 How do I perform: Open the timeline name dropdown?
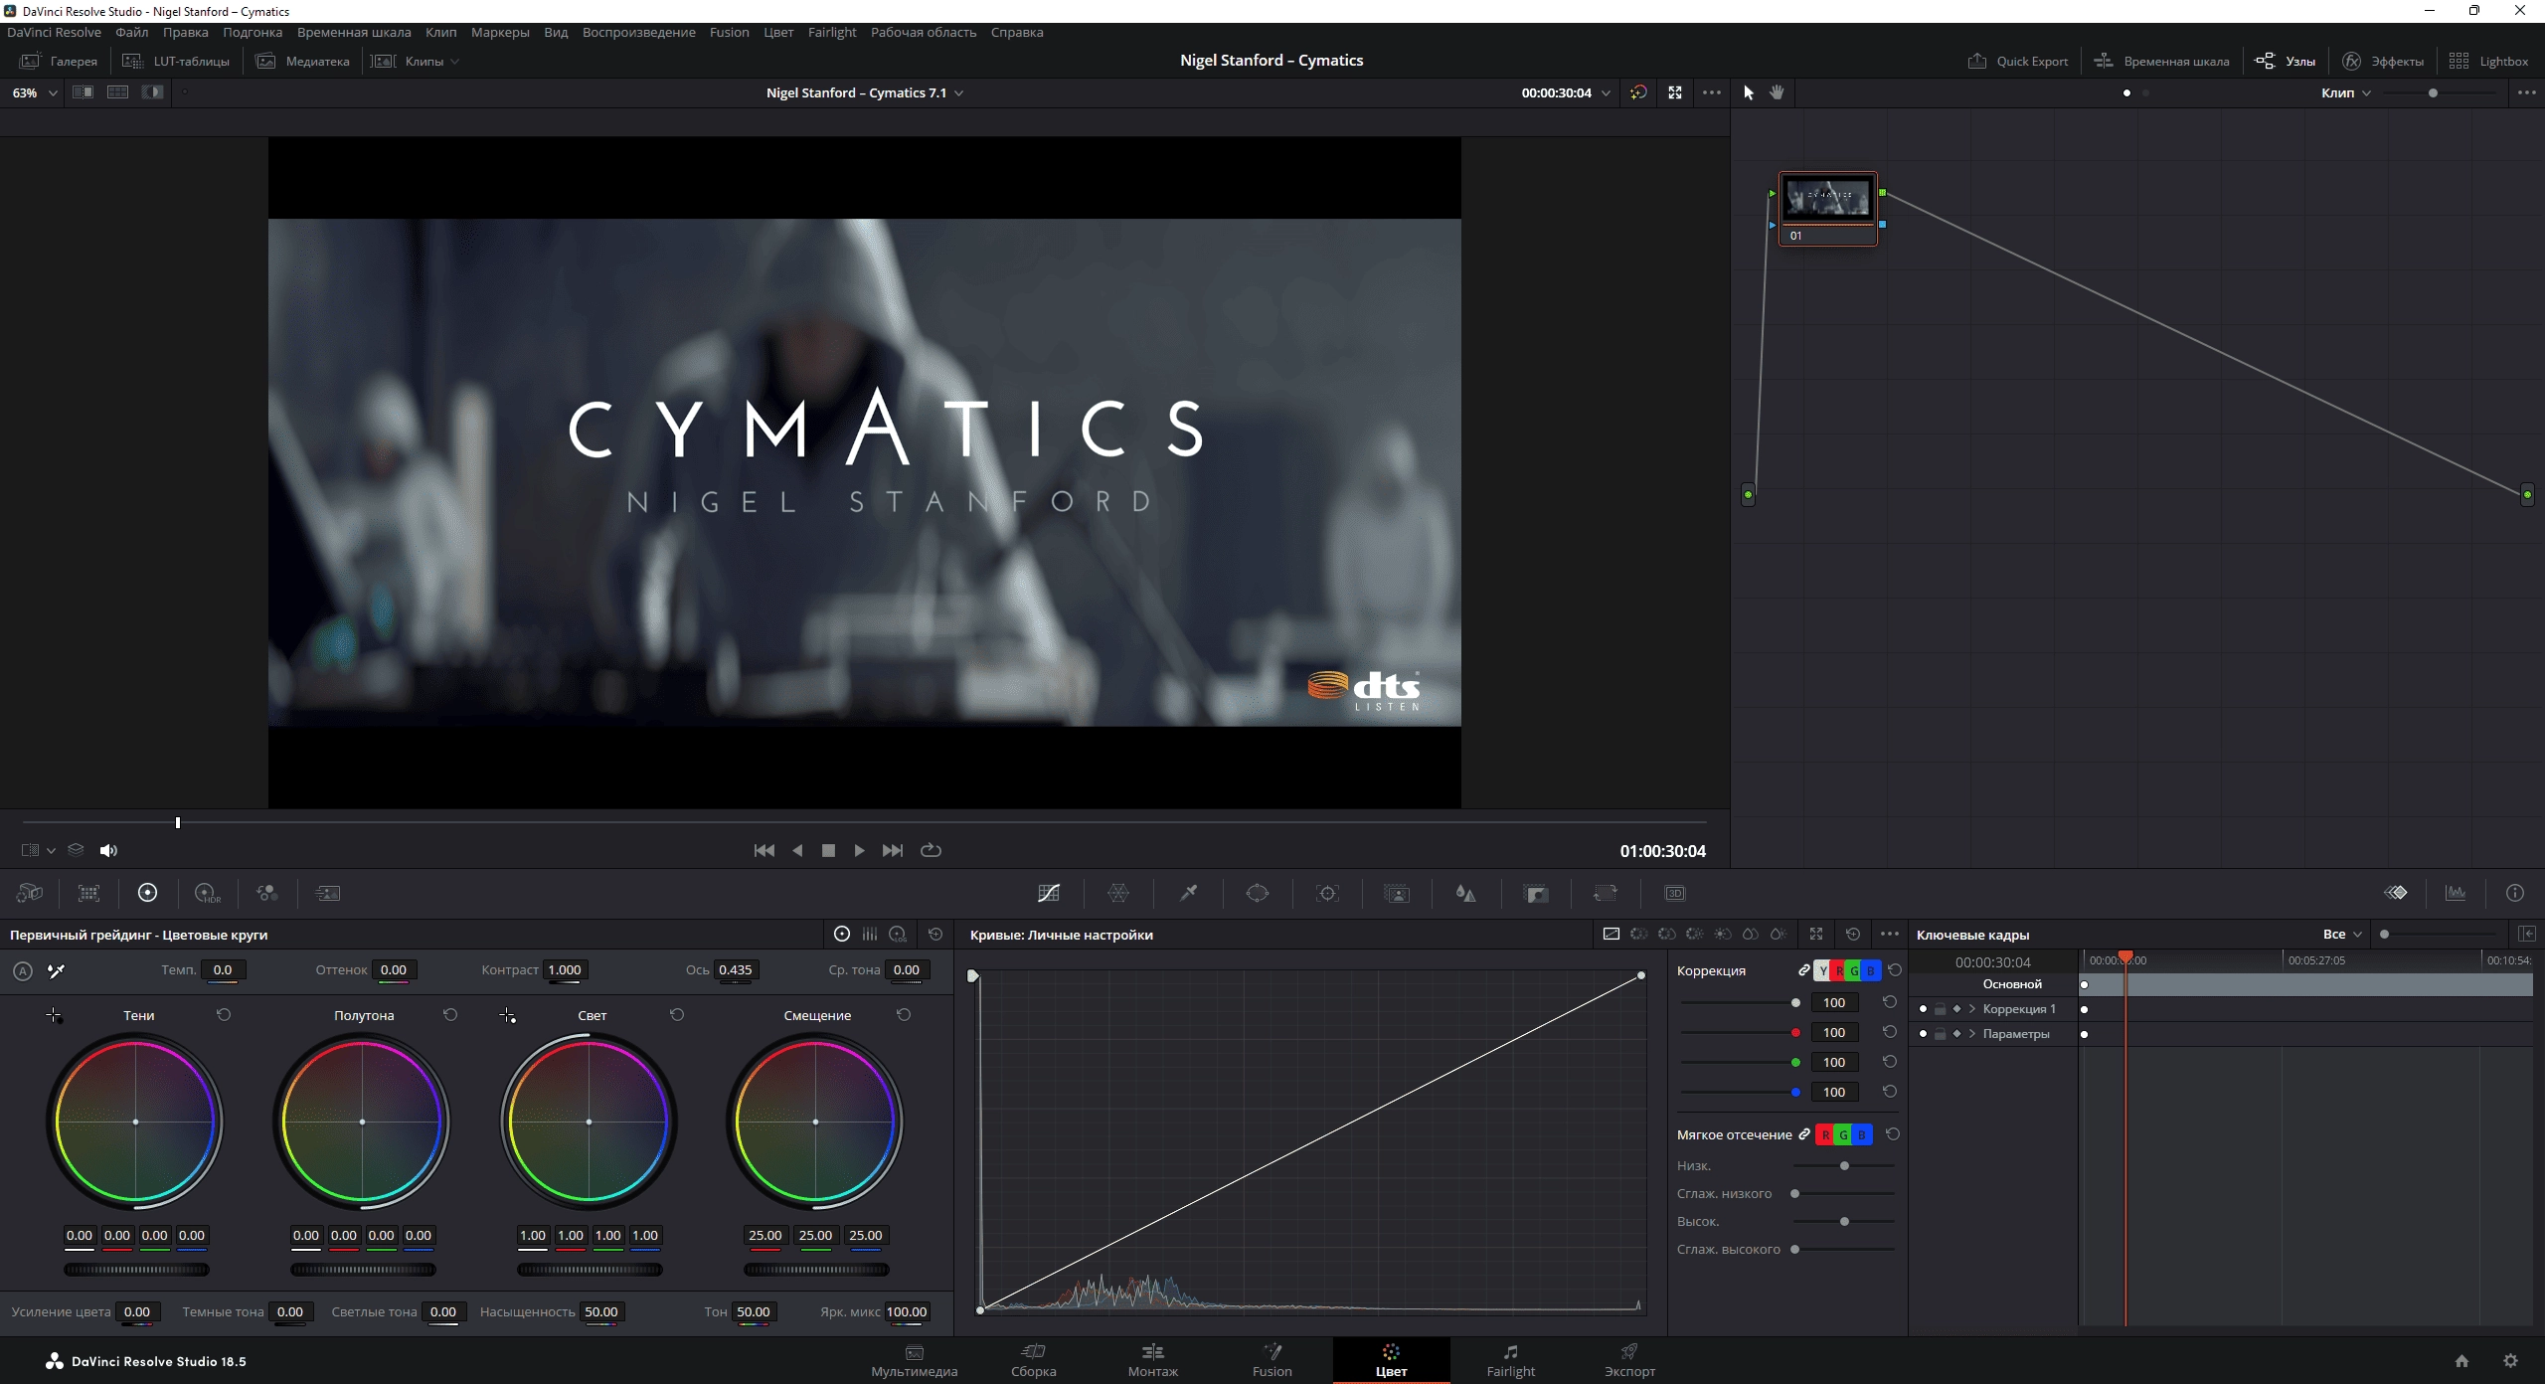coord(958,92)
